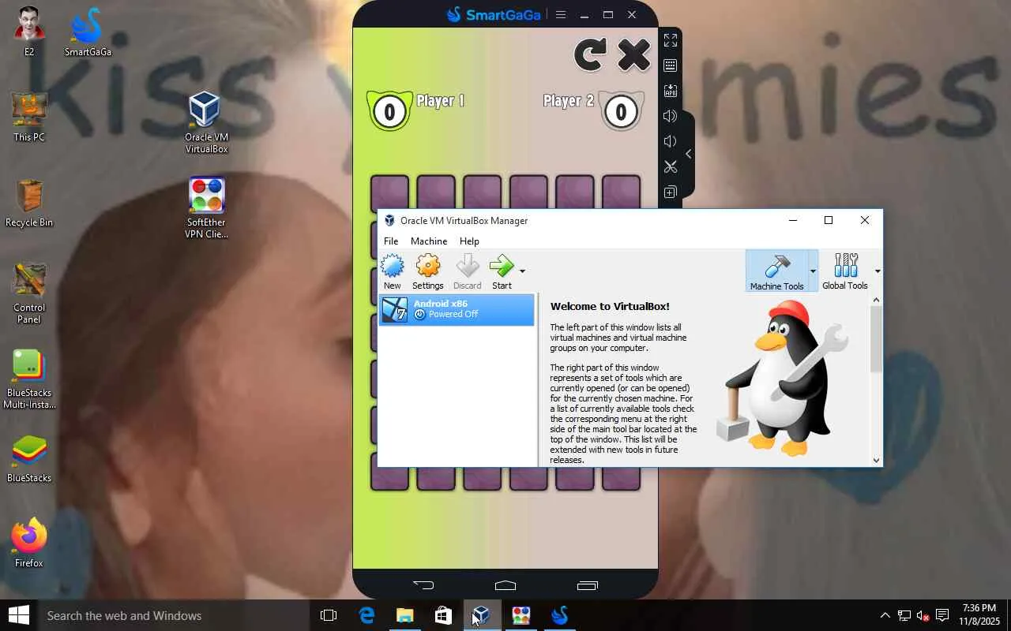Viewport: 1011px width, 631px height.
Task: Click the "Search the web and Windows" box
Action: pos(174,615)
